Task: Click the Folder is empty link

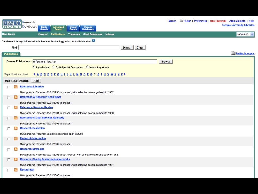Action: [x=245, y=53]
